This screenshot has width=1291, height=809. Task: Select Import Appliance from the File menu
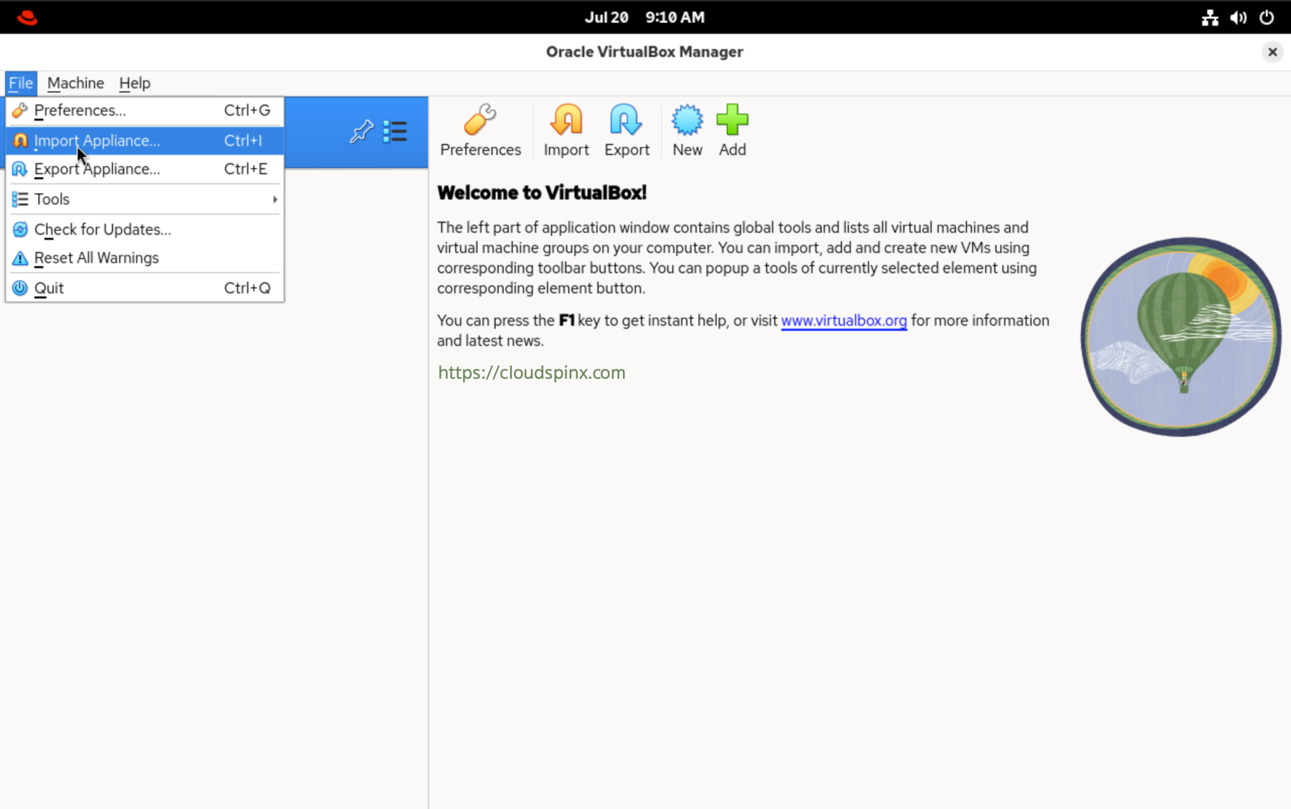[98, 140]
